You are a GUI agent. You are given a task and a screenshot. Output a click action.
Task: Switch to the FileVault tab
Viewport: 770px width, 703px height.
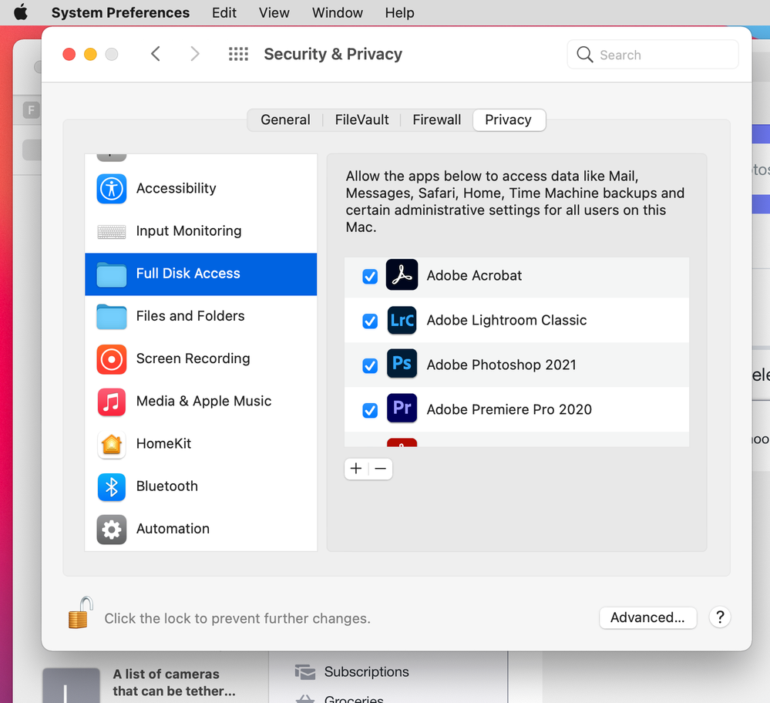tap(362, 120)
